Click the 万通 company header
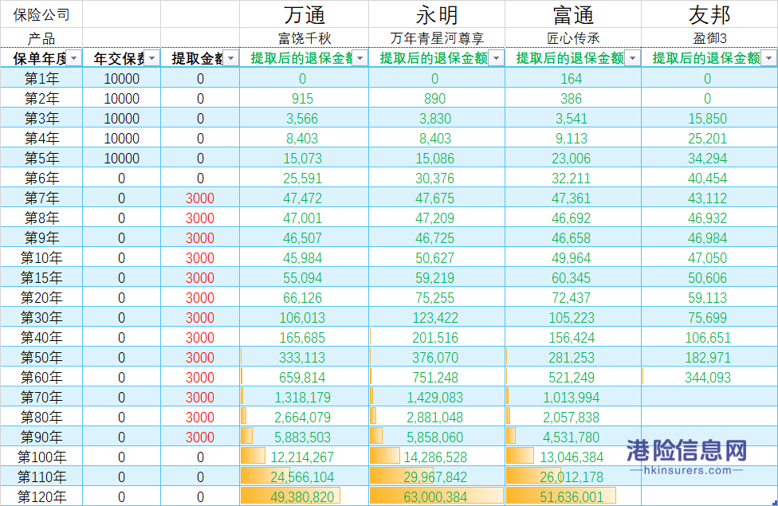778x506 pixels. point(305,14)
